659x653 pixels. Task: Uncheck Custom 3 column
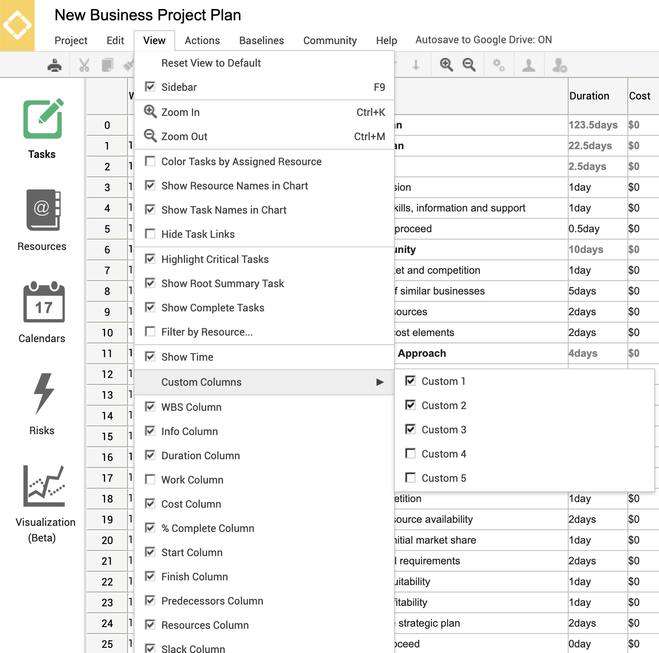410,429
